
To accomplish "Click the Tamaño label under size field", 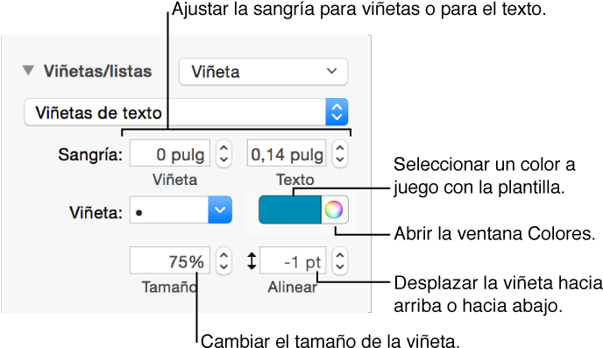I will 170,288.
